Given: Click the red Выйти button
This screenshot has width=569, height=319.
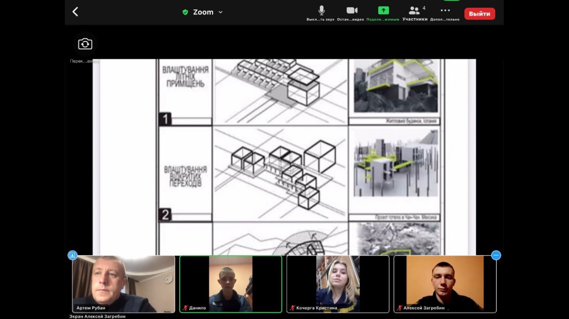Looking at the screenshot, I should (x=480, y=14).
